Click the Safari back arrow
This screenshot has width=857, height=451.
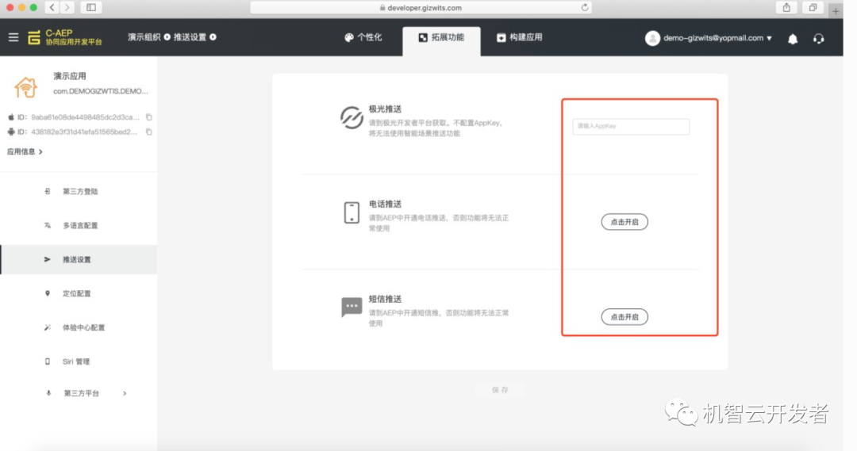tap(52, 8)
